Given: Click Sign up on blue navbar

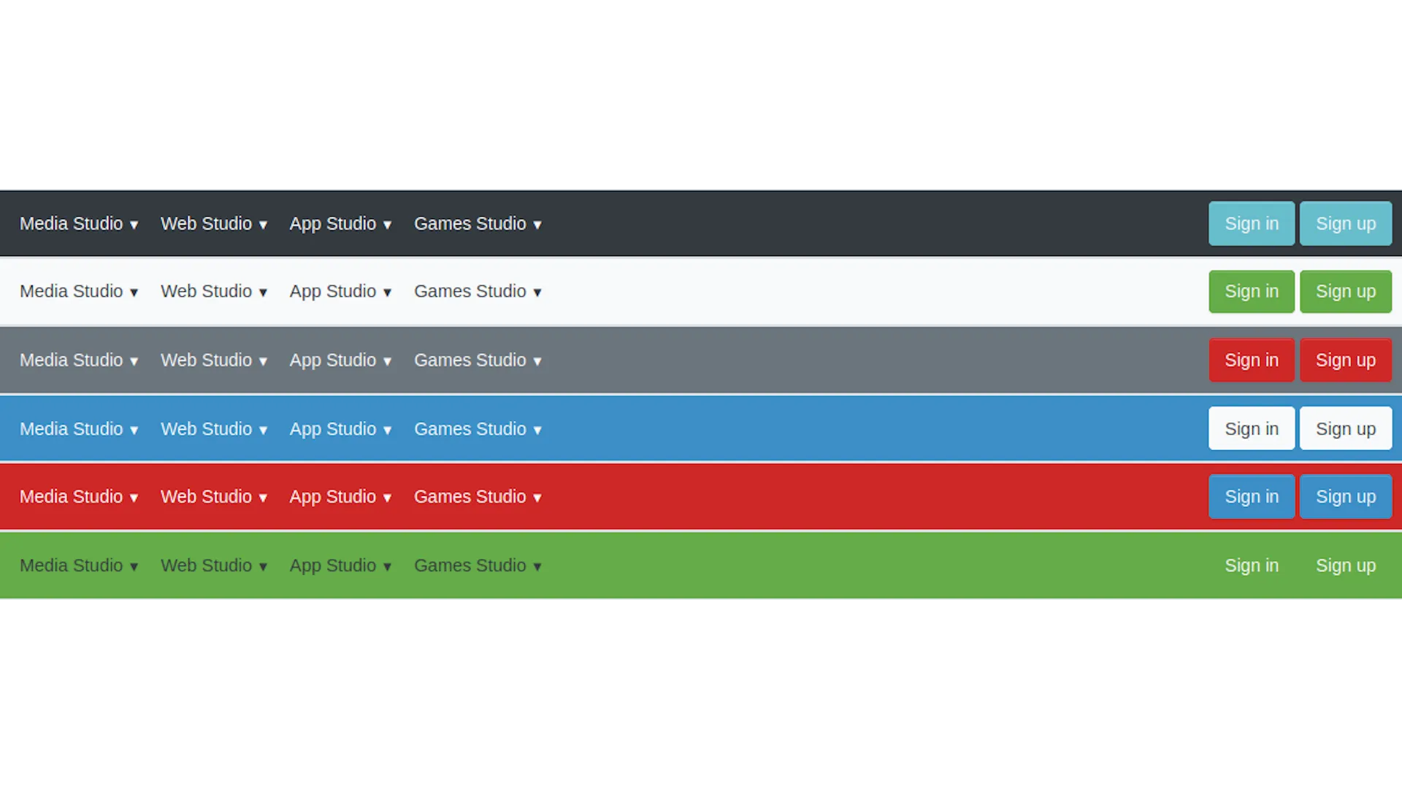Looking at the screenshot, I should coord(1347,428).
